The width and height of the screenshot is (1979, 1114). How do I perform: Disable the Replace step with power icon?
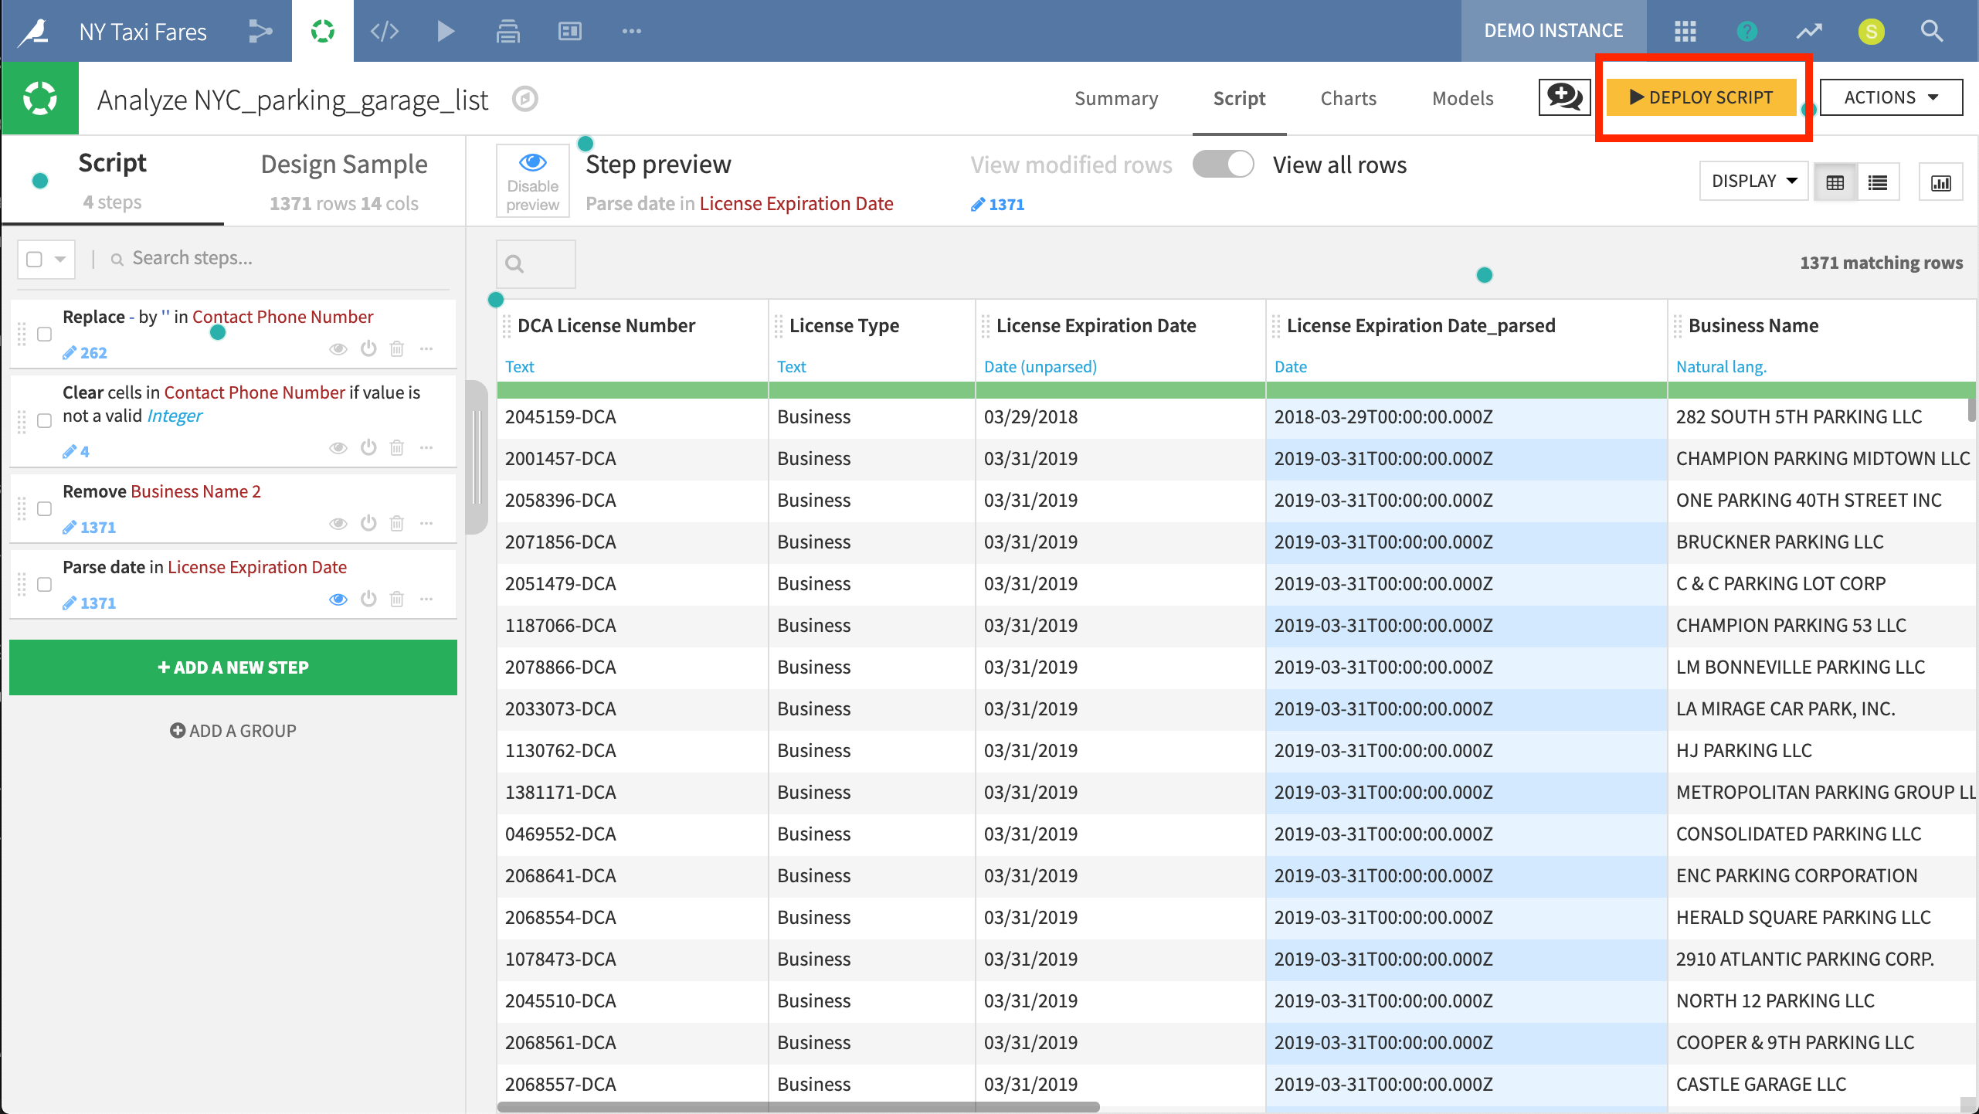[x=368, y=349]
